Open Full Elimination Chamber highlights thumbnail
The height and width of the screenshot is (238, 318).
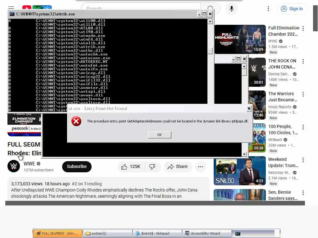[240, 39]
